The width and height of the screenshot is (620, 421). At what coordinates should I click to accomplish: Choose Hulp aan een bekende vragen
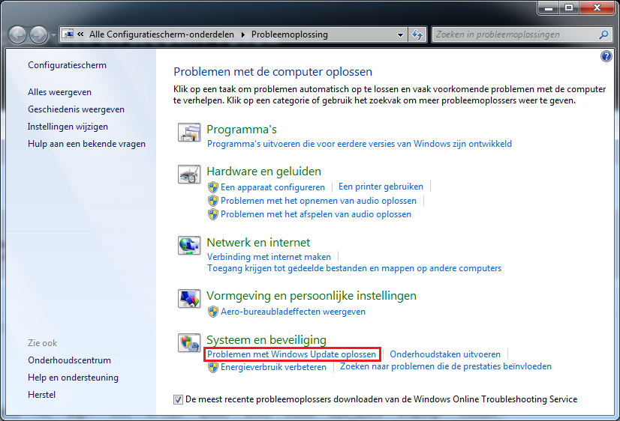pyautogui.click(x=86, y=144)
